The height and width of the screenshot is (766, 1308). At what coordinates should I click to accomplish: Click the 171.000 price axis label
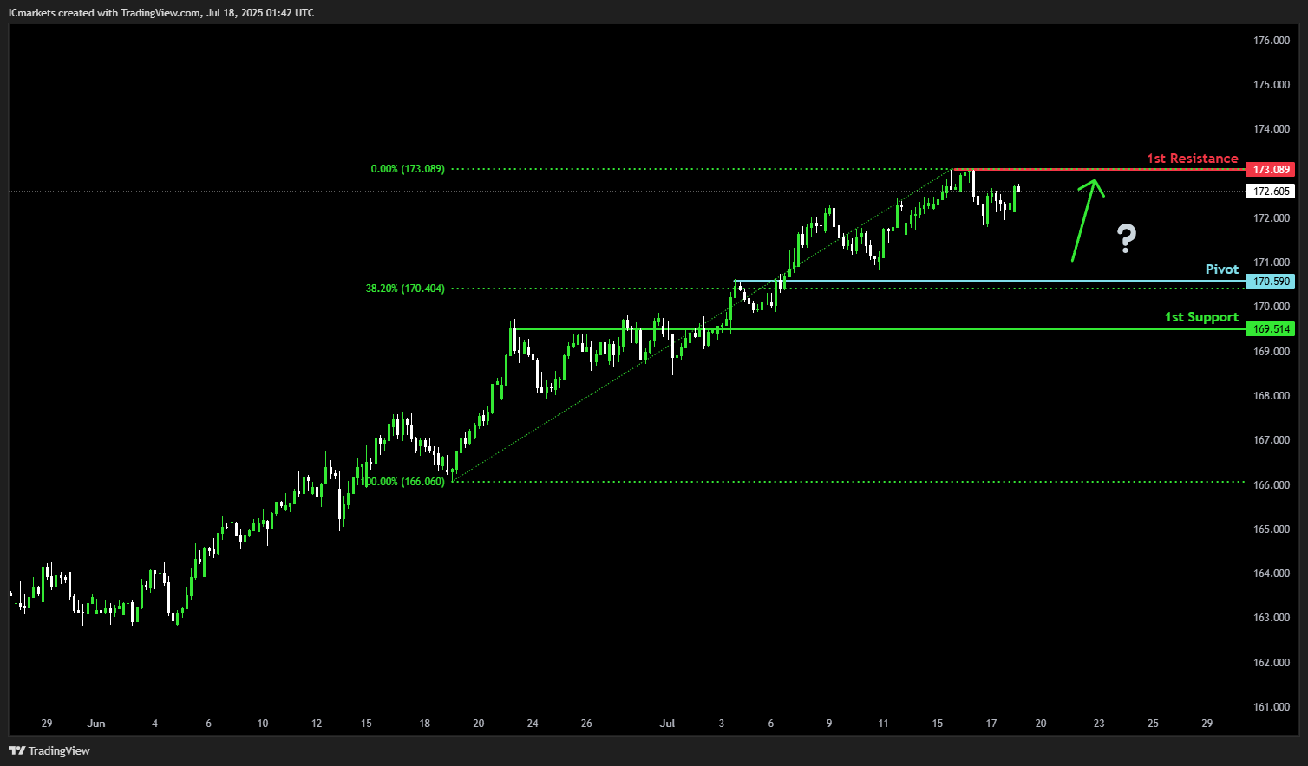click(1272, 263)
